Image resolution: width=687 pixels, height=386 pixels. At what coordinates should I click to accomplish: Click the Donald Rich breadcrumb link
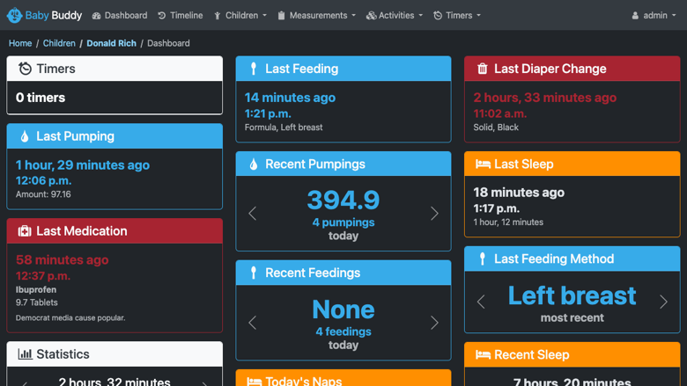[111, 43]
